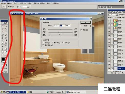Select the Healing Brush tool

pos(3,35)
